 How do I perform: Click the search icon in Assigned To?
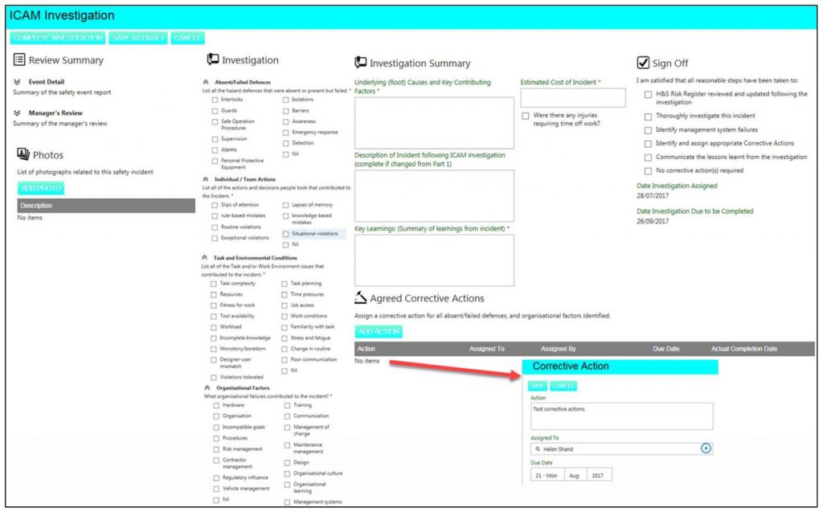click(537, 449)
